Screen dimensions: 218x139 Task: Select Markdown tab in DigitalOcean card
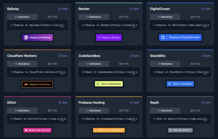165,17
